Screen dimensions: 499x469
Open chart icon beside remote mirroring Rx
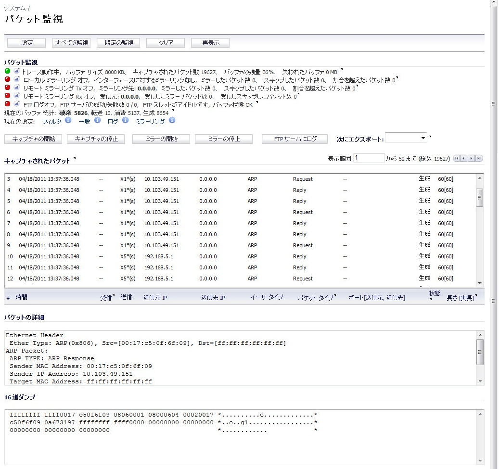tap(16, 95)
